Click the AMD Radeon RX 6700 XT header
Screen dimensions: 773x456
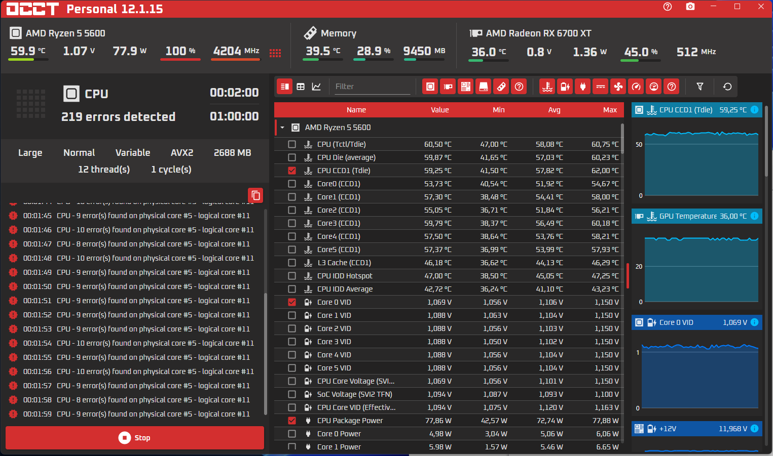538,33
